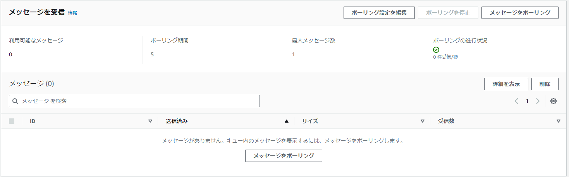Click the centered メッセージをポーリング button

click(x=284, y=156)
